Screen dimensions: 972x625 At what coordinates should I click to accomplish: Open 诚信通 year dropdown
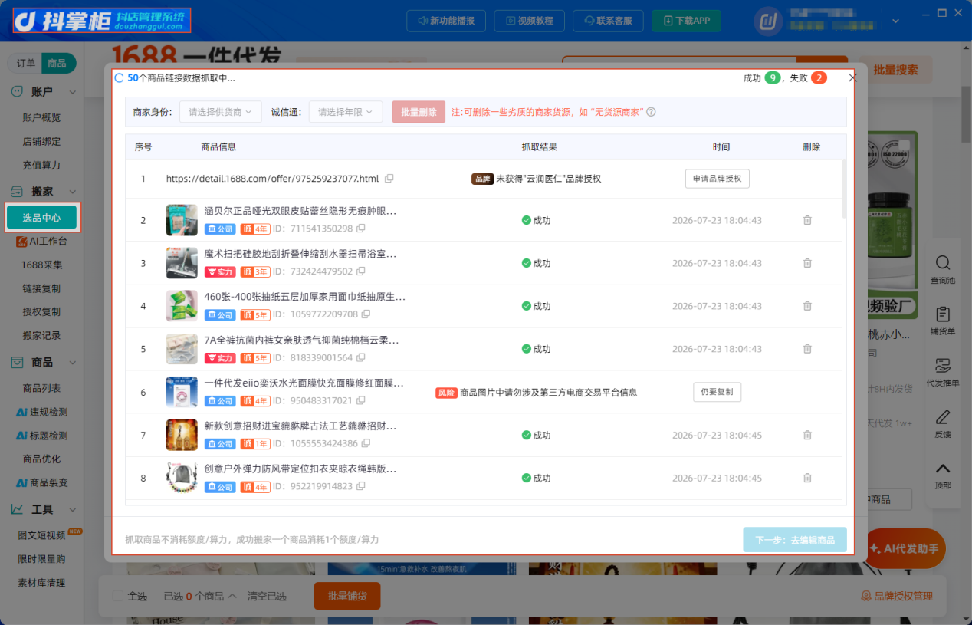tap(346, 112)
